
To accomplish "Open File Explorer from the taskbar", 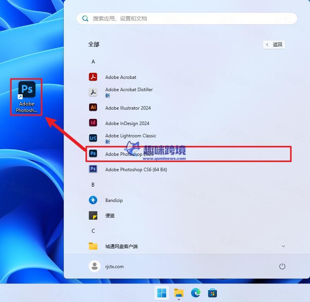I will point(179,293).
